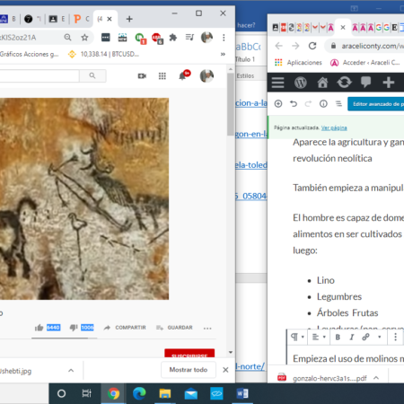Click YouTube search magnifier button
The image size is (404, 404).
tap(92, 75)
